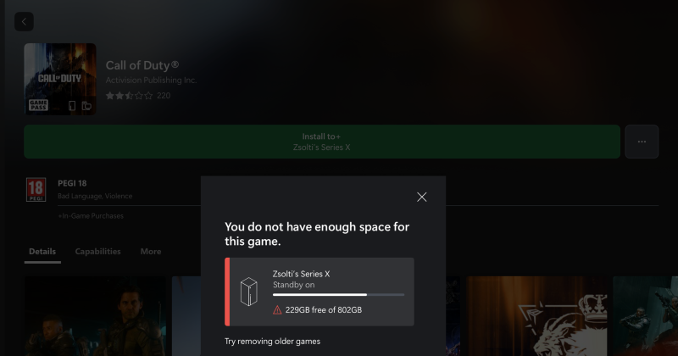Image resolution: width=678 pixels, height=356 pixels.
Task: Open the Call of Duty cover art
Action: click(60, 79)
